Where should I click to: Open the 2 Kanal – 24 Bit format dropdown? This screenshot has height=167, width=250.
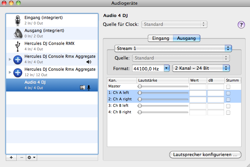click(201, 68)
